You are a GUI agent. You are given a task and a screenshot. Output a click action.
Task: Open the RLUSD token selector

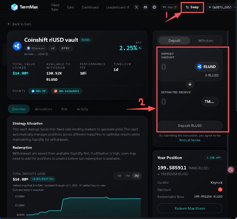tap(207, 66)
